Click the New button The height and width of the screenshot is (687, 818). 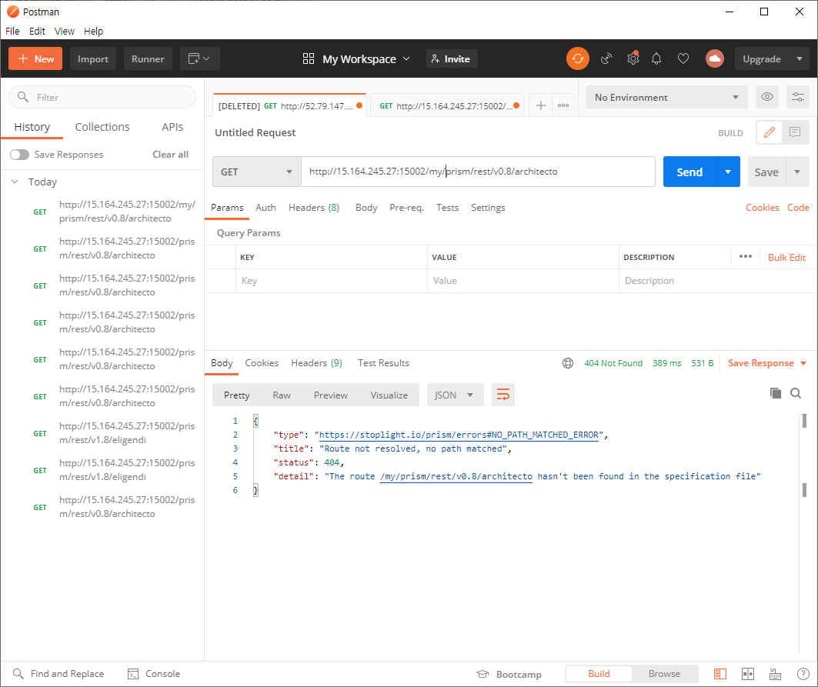point(35,58)
